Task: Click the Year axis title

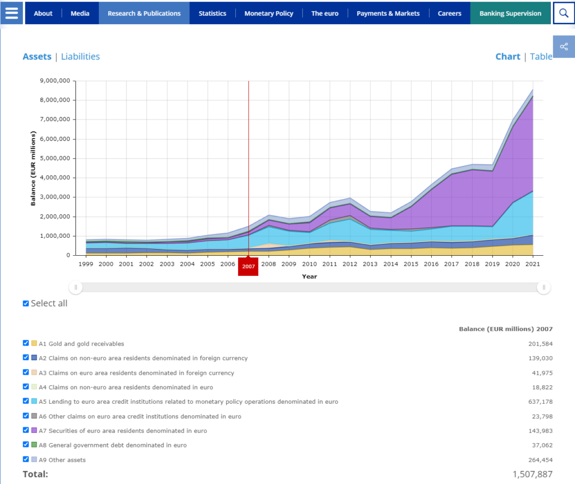Action: [x=309, y=276]
